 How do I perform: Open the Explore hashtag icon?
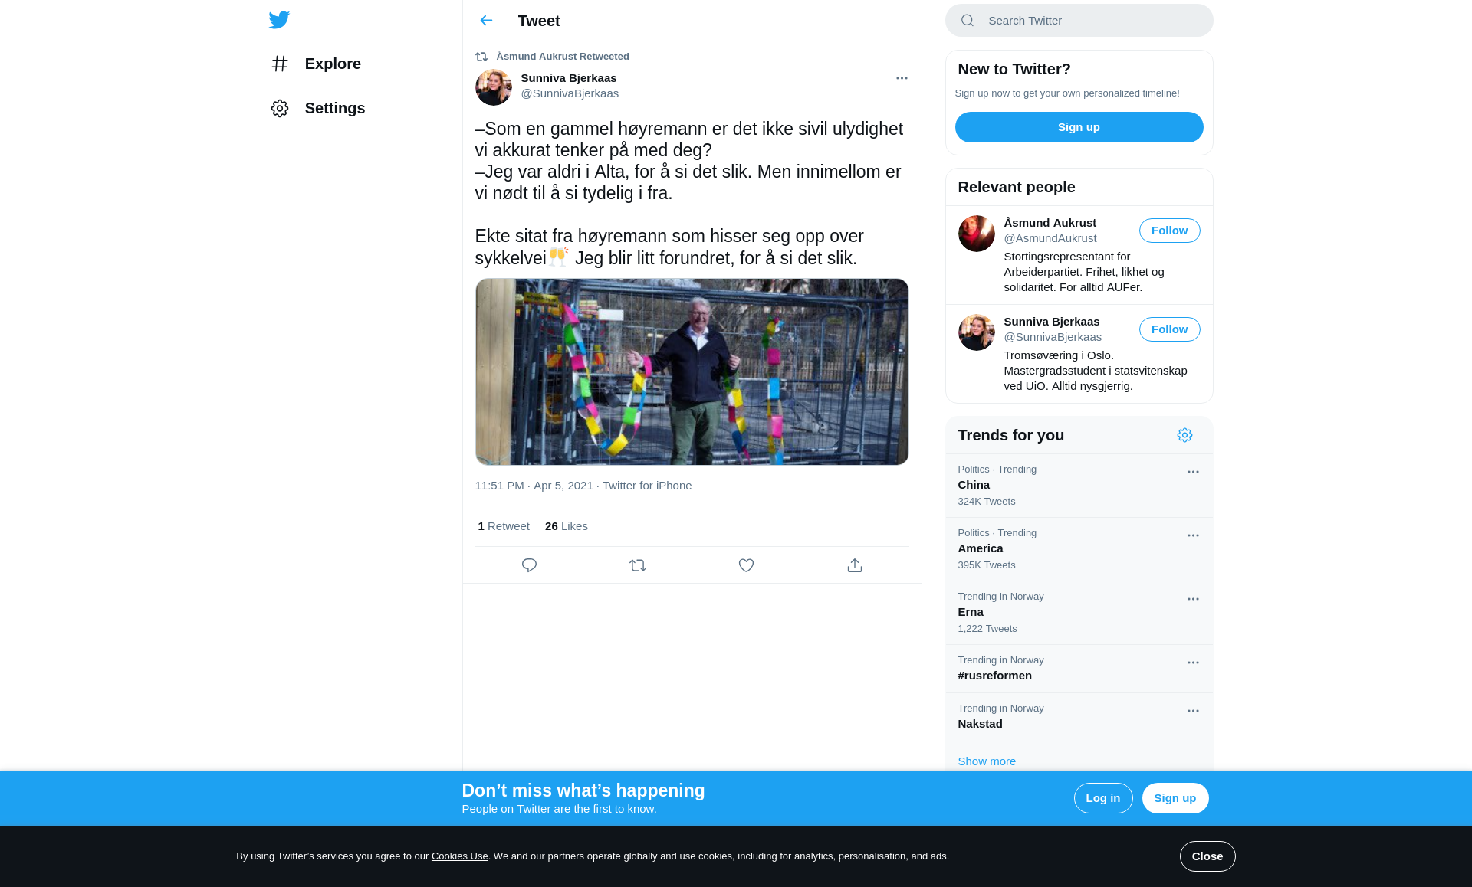tap(280, 64)
